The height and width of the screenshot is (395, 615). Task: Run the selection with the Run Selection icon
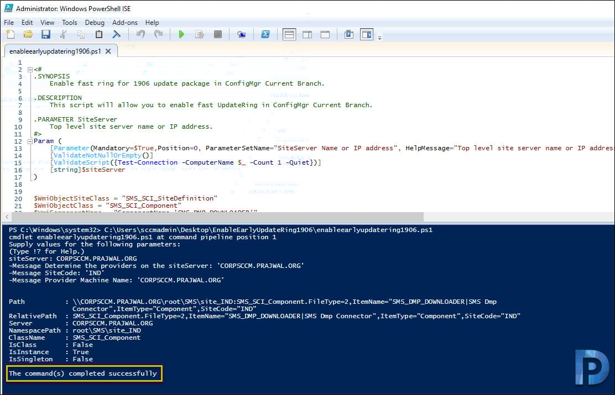pos(199,34)
